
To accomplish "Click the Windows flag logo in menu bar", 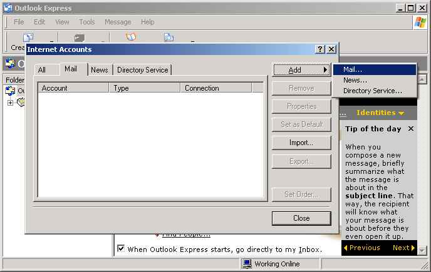I will click(x=420, y=23).
